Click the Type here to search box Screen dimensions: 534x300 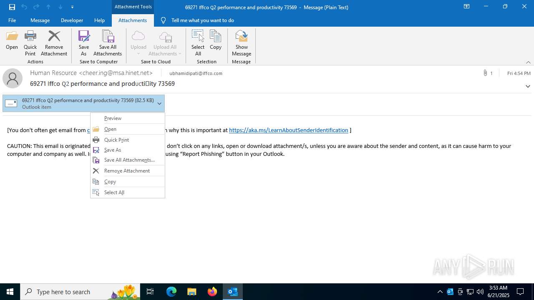coord(79,292)
